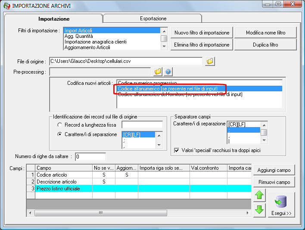This screenshot has width=305, height=230.
Task: Move the selected field up with green arrow
Action: coord(259,195)
